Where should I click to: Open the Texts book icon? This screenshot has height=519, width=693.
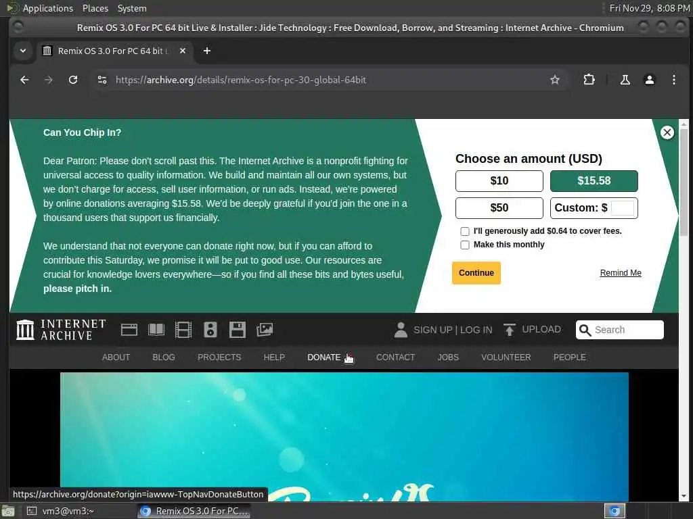[156, 330]
